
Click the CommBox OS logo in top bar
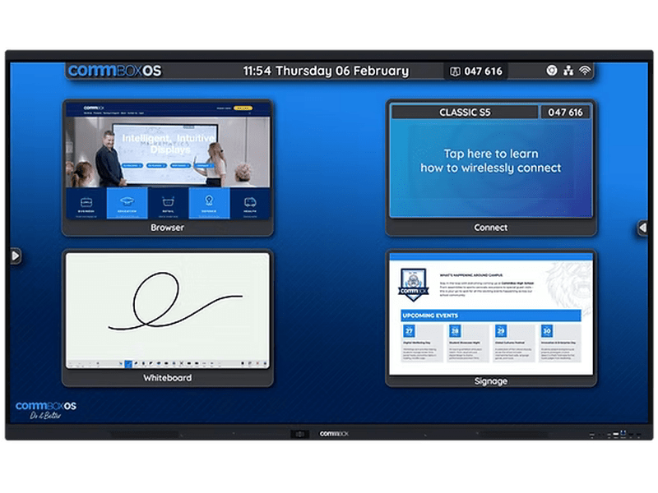coord(115,71)
